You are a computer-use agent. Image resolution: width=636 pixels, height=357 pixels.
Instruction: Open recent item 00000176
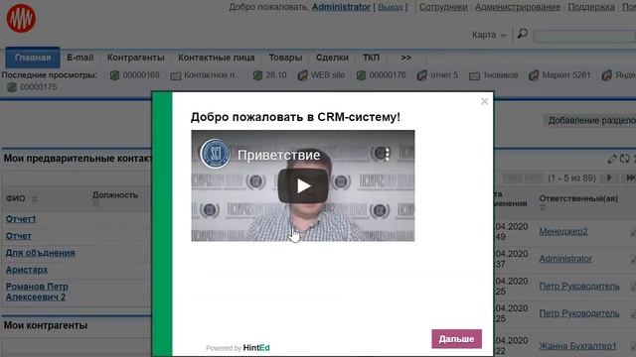coord(388,75)
